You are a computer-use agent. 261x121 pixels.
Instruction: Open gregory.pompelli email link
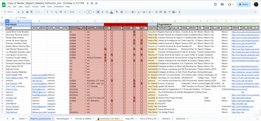click(39, 75)
